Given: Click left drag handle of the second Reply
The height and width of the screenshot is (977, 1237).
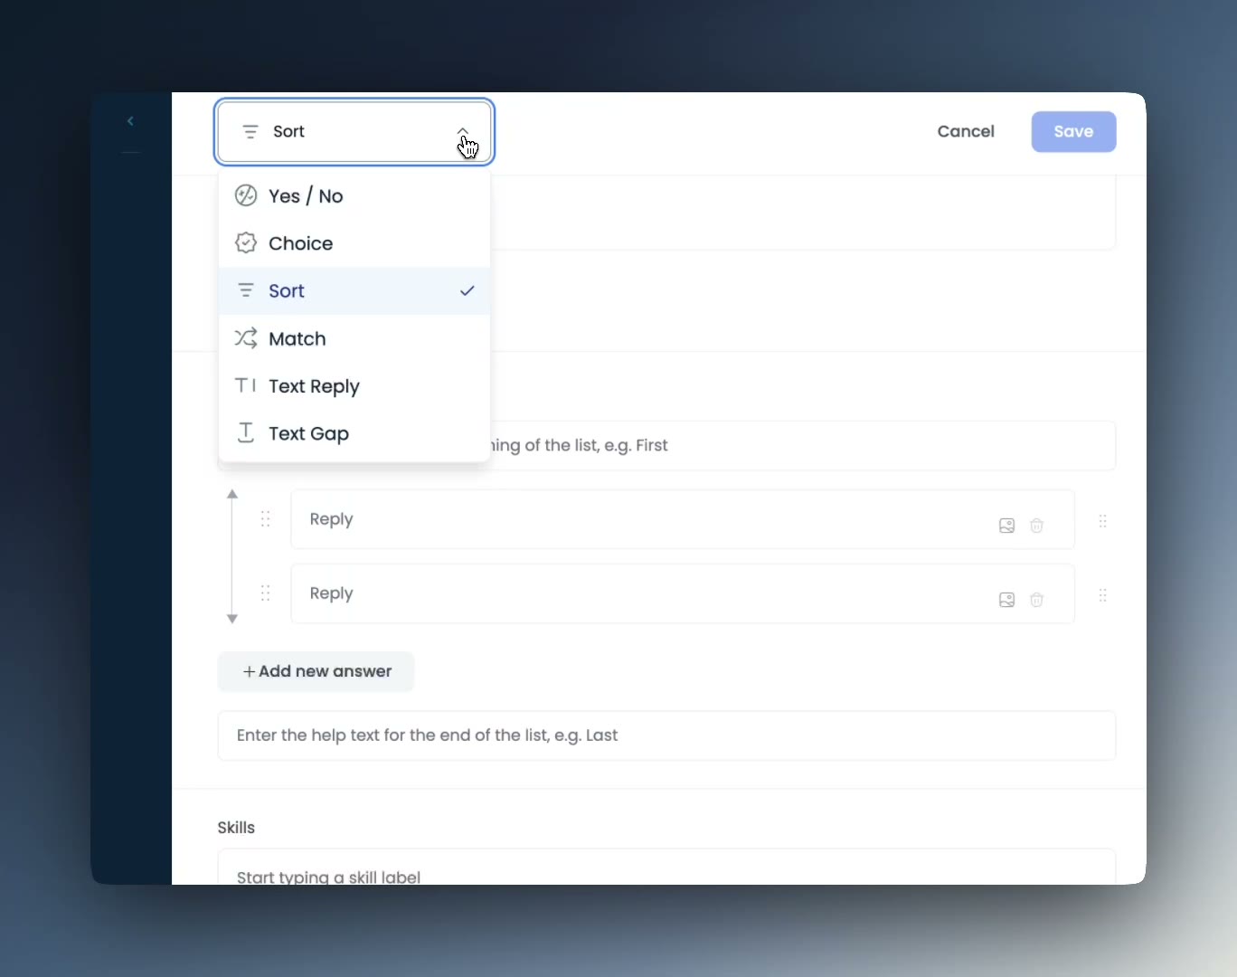Looking at the screenshot, I should [266, 593].
